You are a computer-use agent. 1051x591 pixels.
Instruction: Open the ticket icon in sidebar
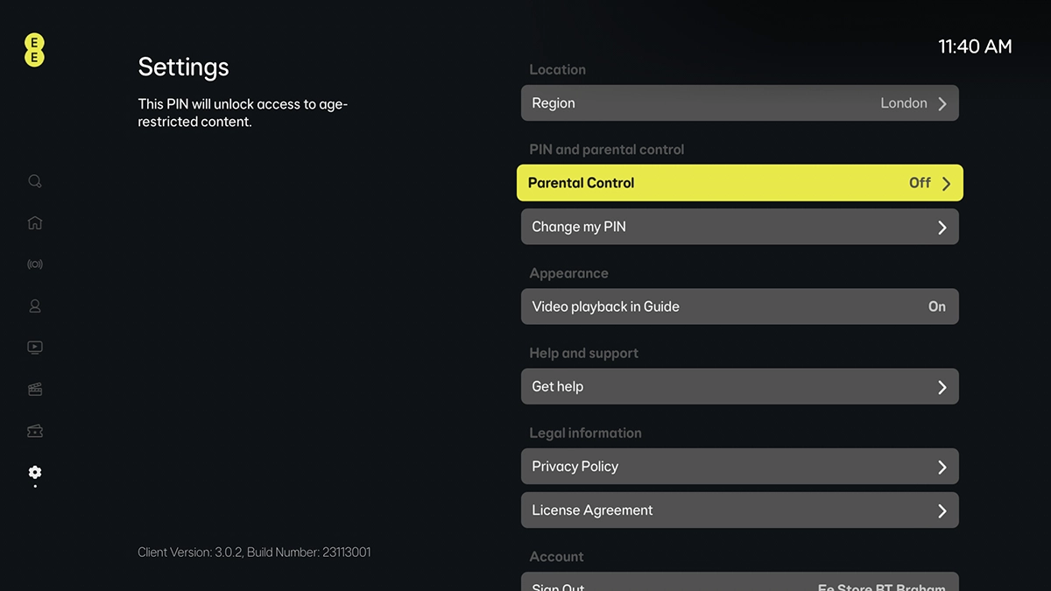click(x=34, y=431)
